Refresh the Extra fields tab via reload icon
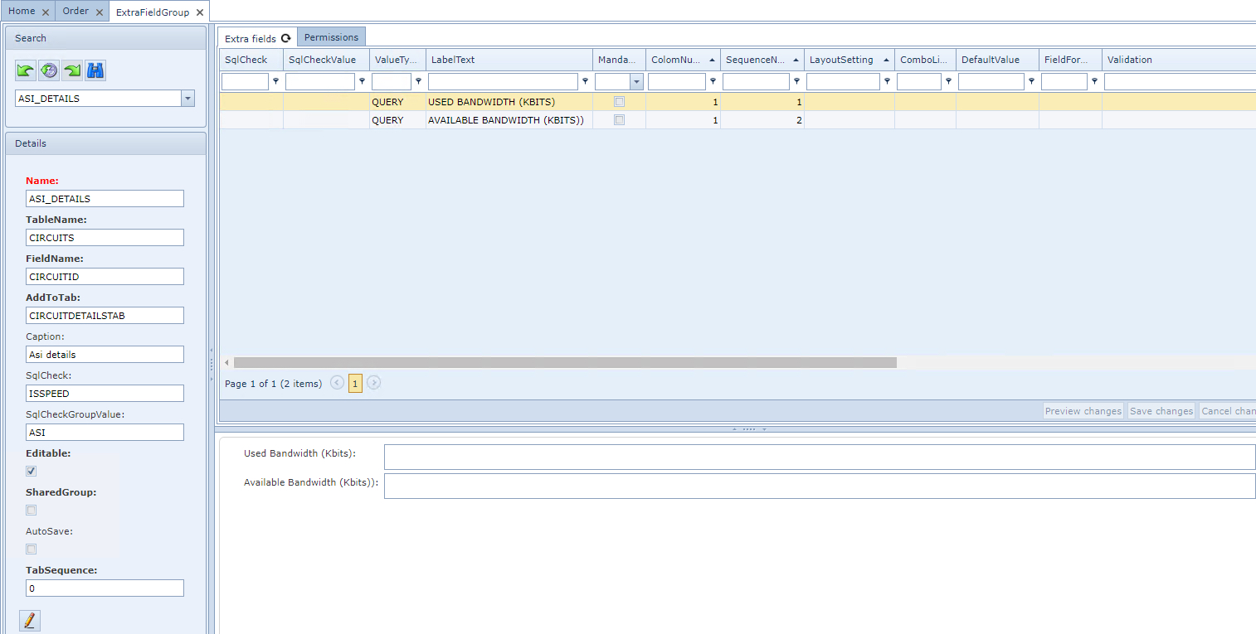The width and height of the screenshot is (1256, 634). [x=286, y=38]
